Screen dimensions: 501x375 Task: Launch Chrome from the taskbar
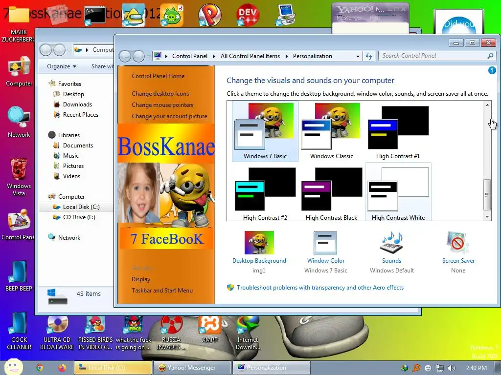40,368
